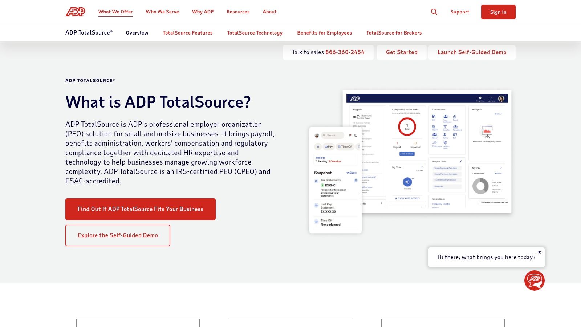Click the What is ADP TotalSource heading

click(x=158, y=102)
